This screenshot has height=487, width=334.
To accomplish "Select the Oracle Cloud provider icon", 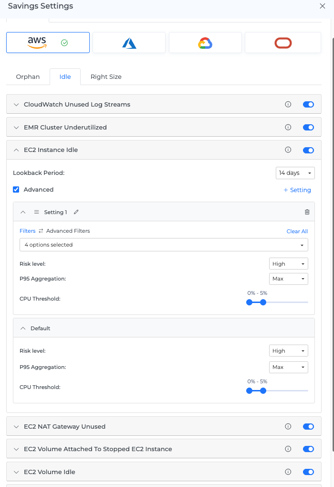I will coord(282,43).
